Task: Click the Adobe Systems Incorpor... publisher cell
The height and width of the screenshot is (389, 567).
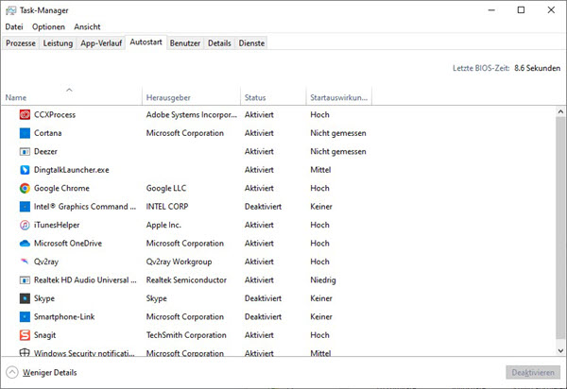Action: 192,115
